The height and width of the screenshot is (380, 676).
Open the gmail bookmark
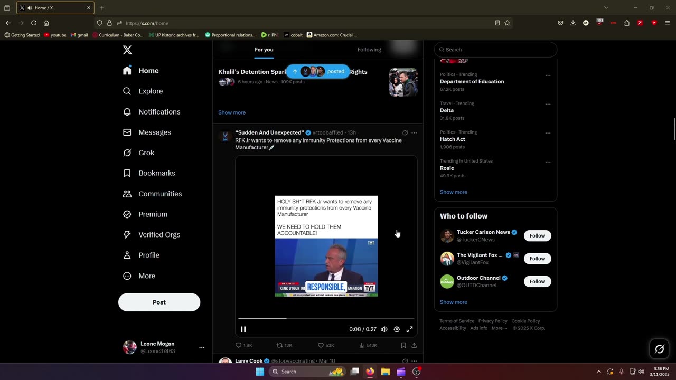[79, 35]
